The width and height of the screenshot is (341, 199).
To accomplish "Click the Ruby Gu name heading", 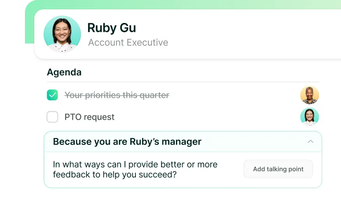I will (111, 28).
